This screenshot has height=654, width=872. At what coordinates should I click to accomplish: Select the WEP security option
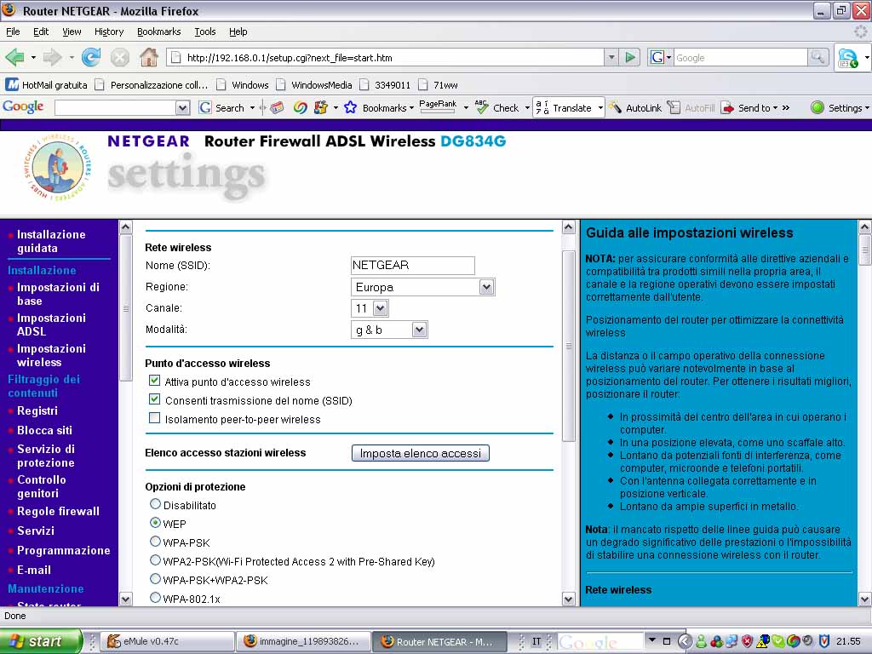point(155,523)
